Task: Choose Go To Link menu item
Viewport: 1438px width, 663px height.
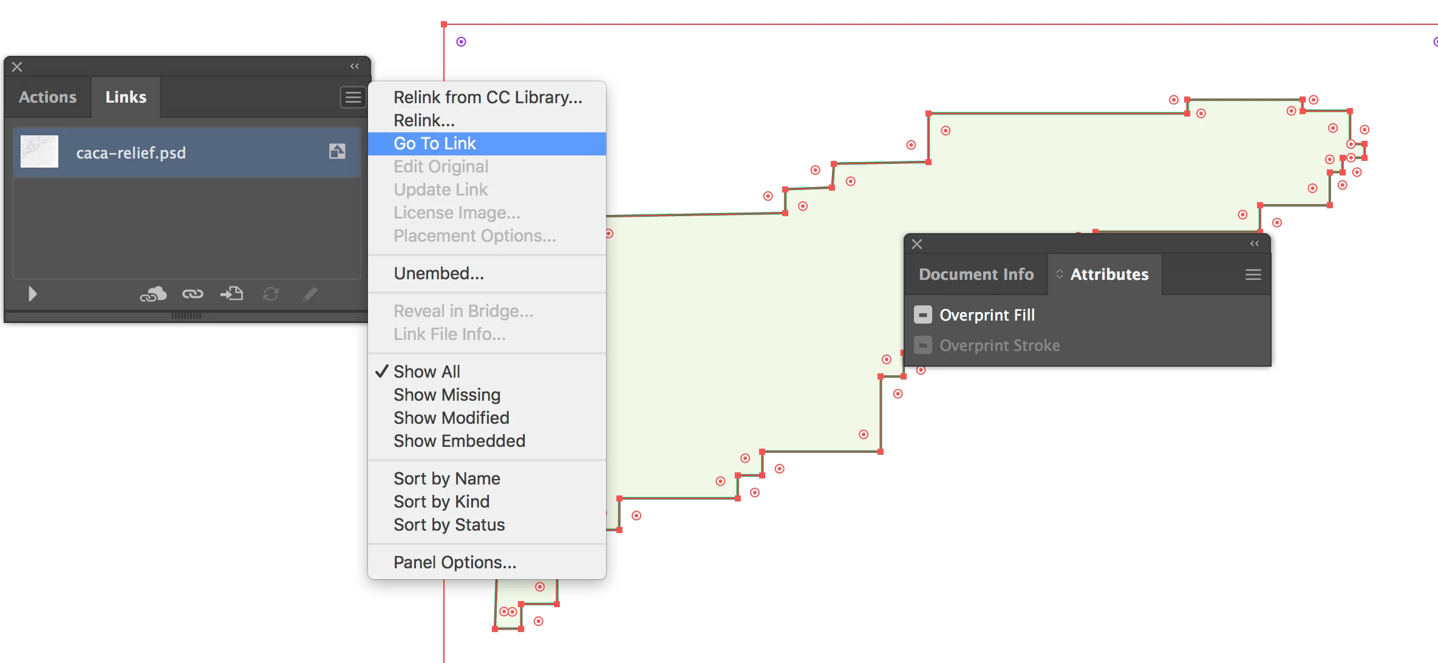Action: pyautogui.click(x=435, y=144)
